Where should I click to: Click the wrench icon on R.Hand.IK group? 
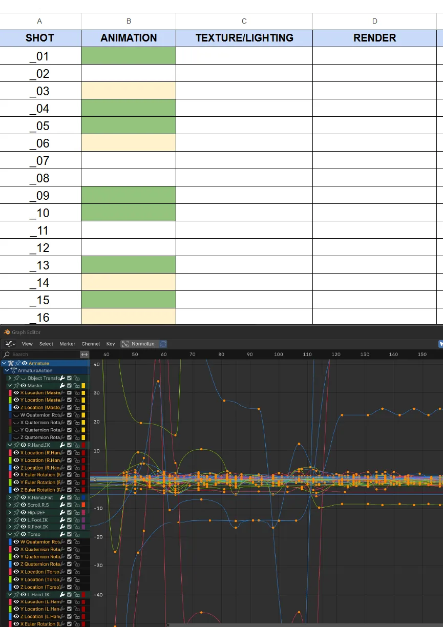[62, 445]
